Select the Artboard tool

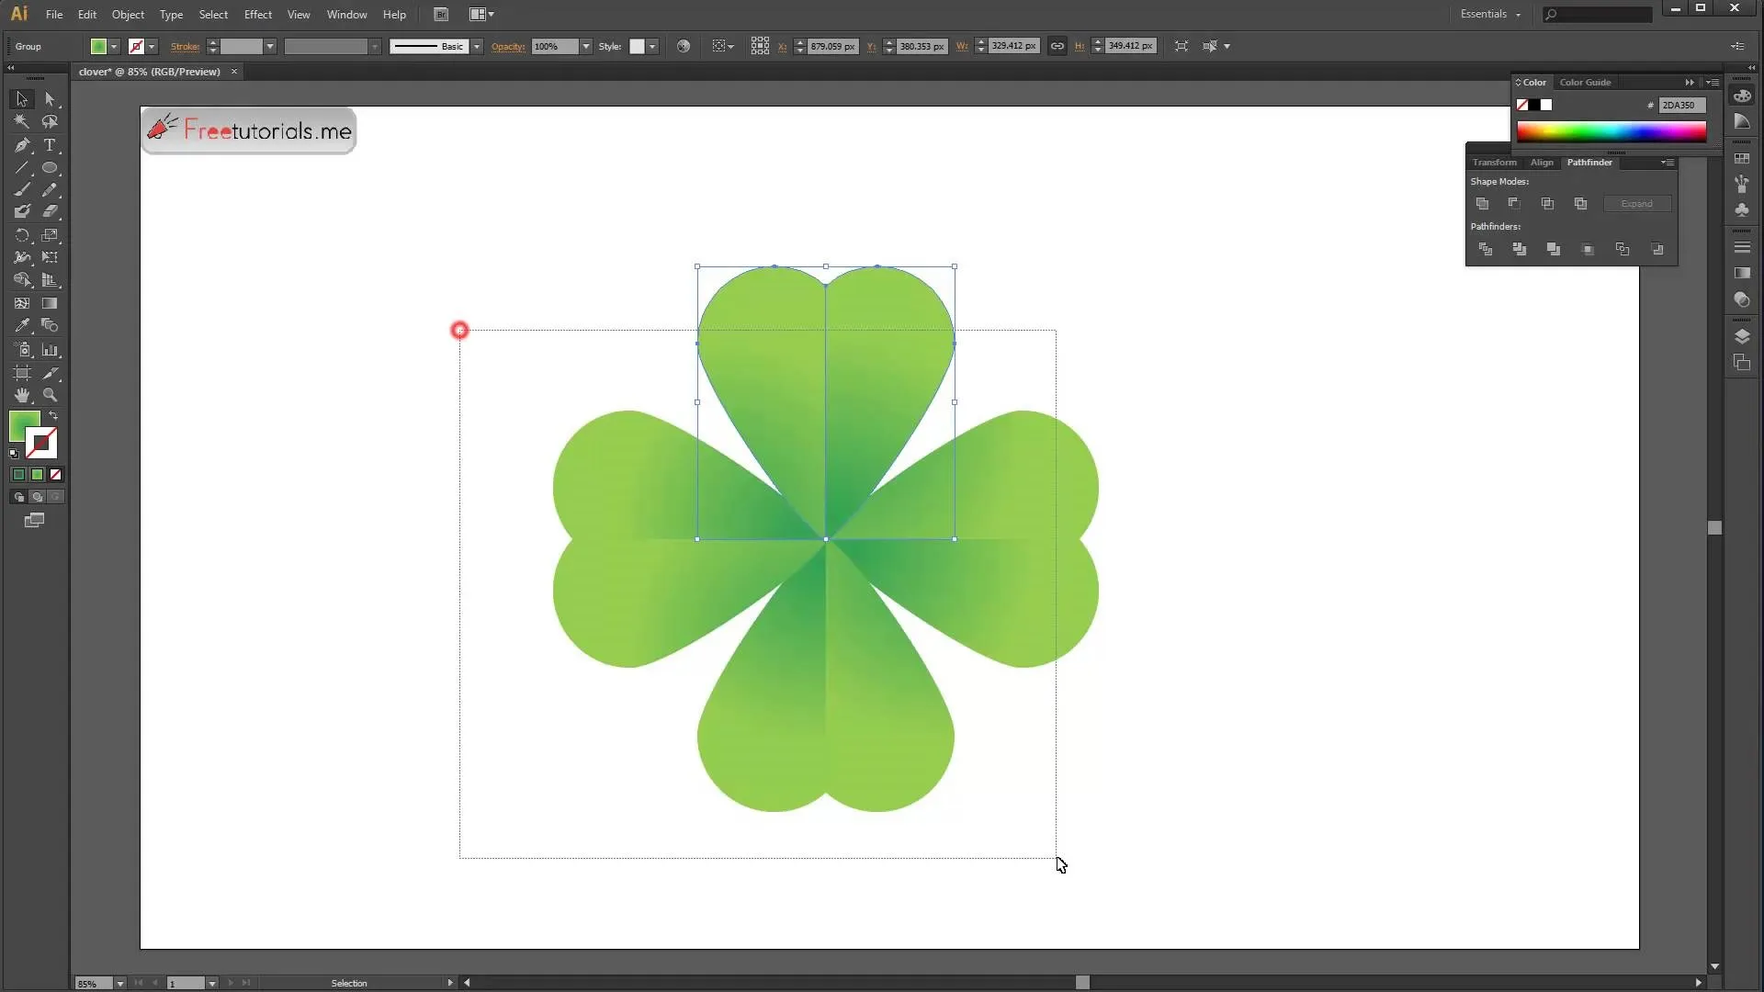[x=22, y=373]
